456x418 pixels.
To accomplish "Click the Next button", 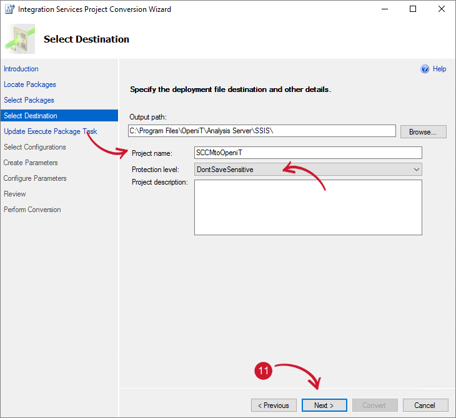I will pos(324,405).
